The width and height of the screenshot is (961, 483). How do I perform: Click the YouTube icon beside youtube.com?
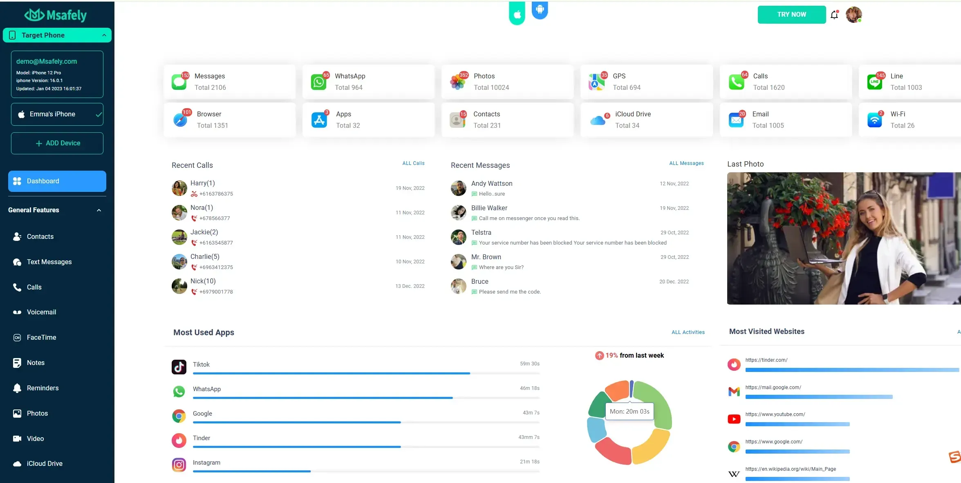(x=734, y=419)
